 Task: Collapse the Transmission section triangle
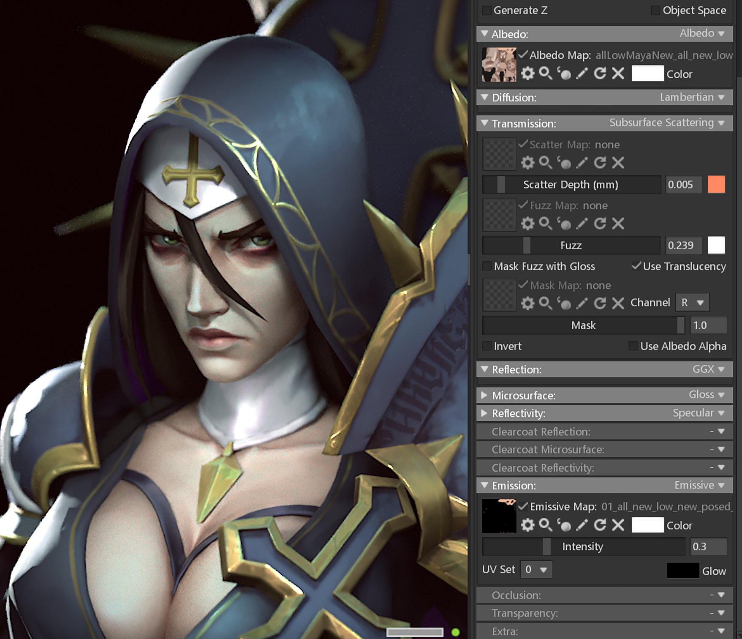point(484,123)
